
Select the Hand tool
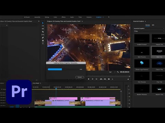pos(43,41)
